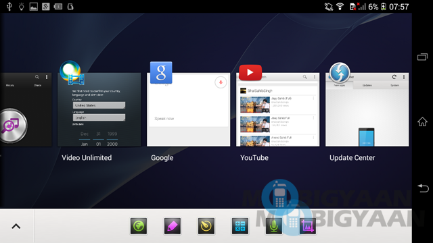Expand the small apps tray up arrow

(16, 227)
